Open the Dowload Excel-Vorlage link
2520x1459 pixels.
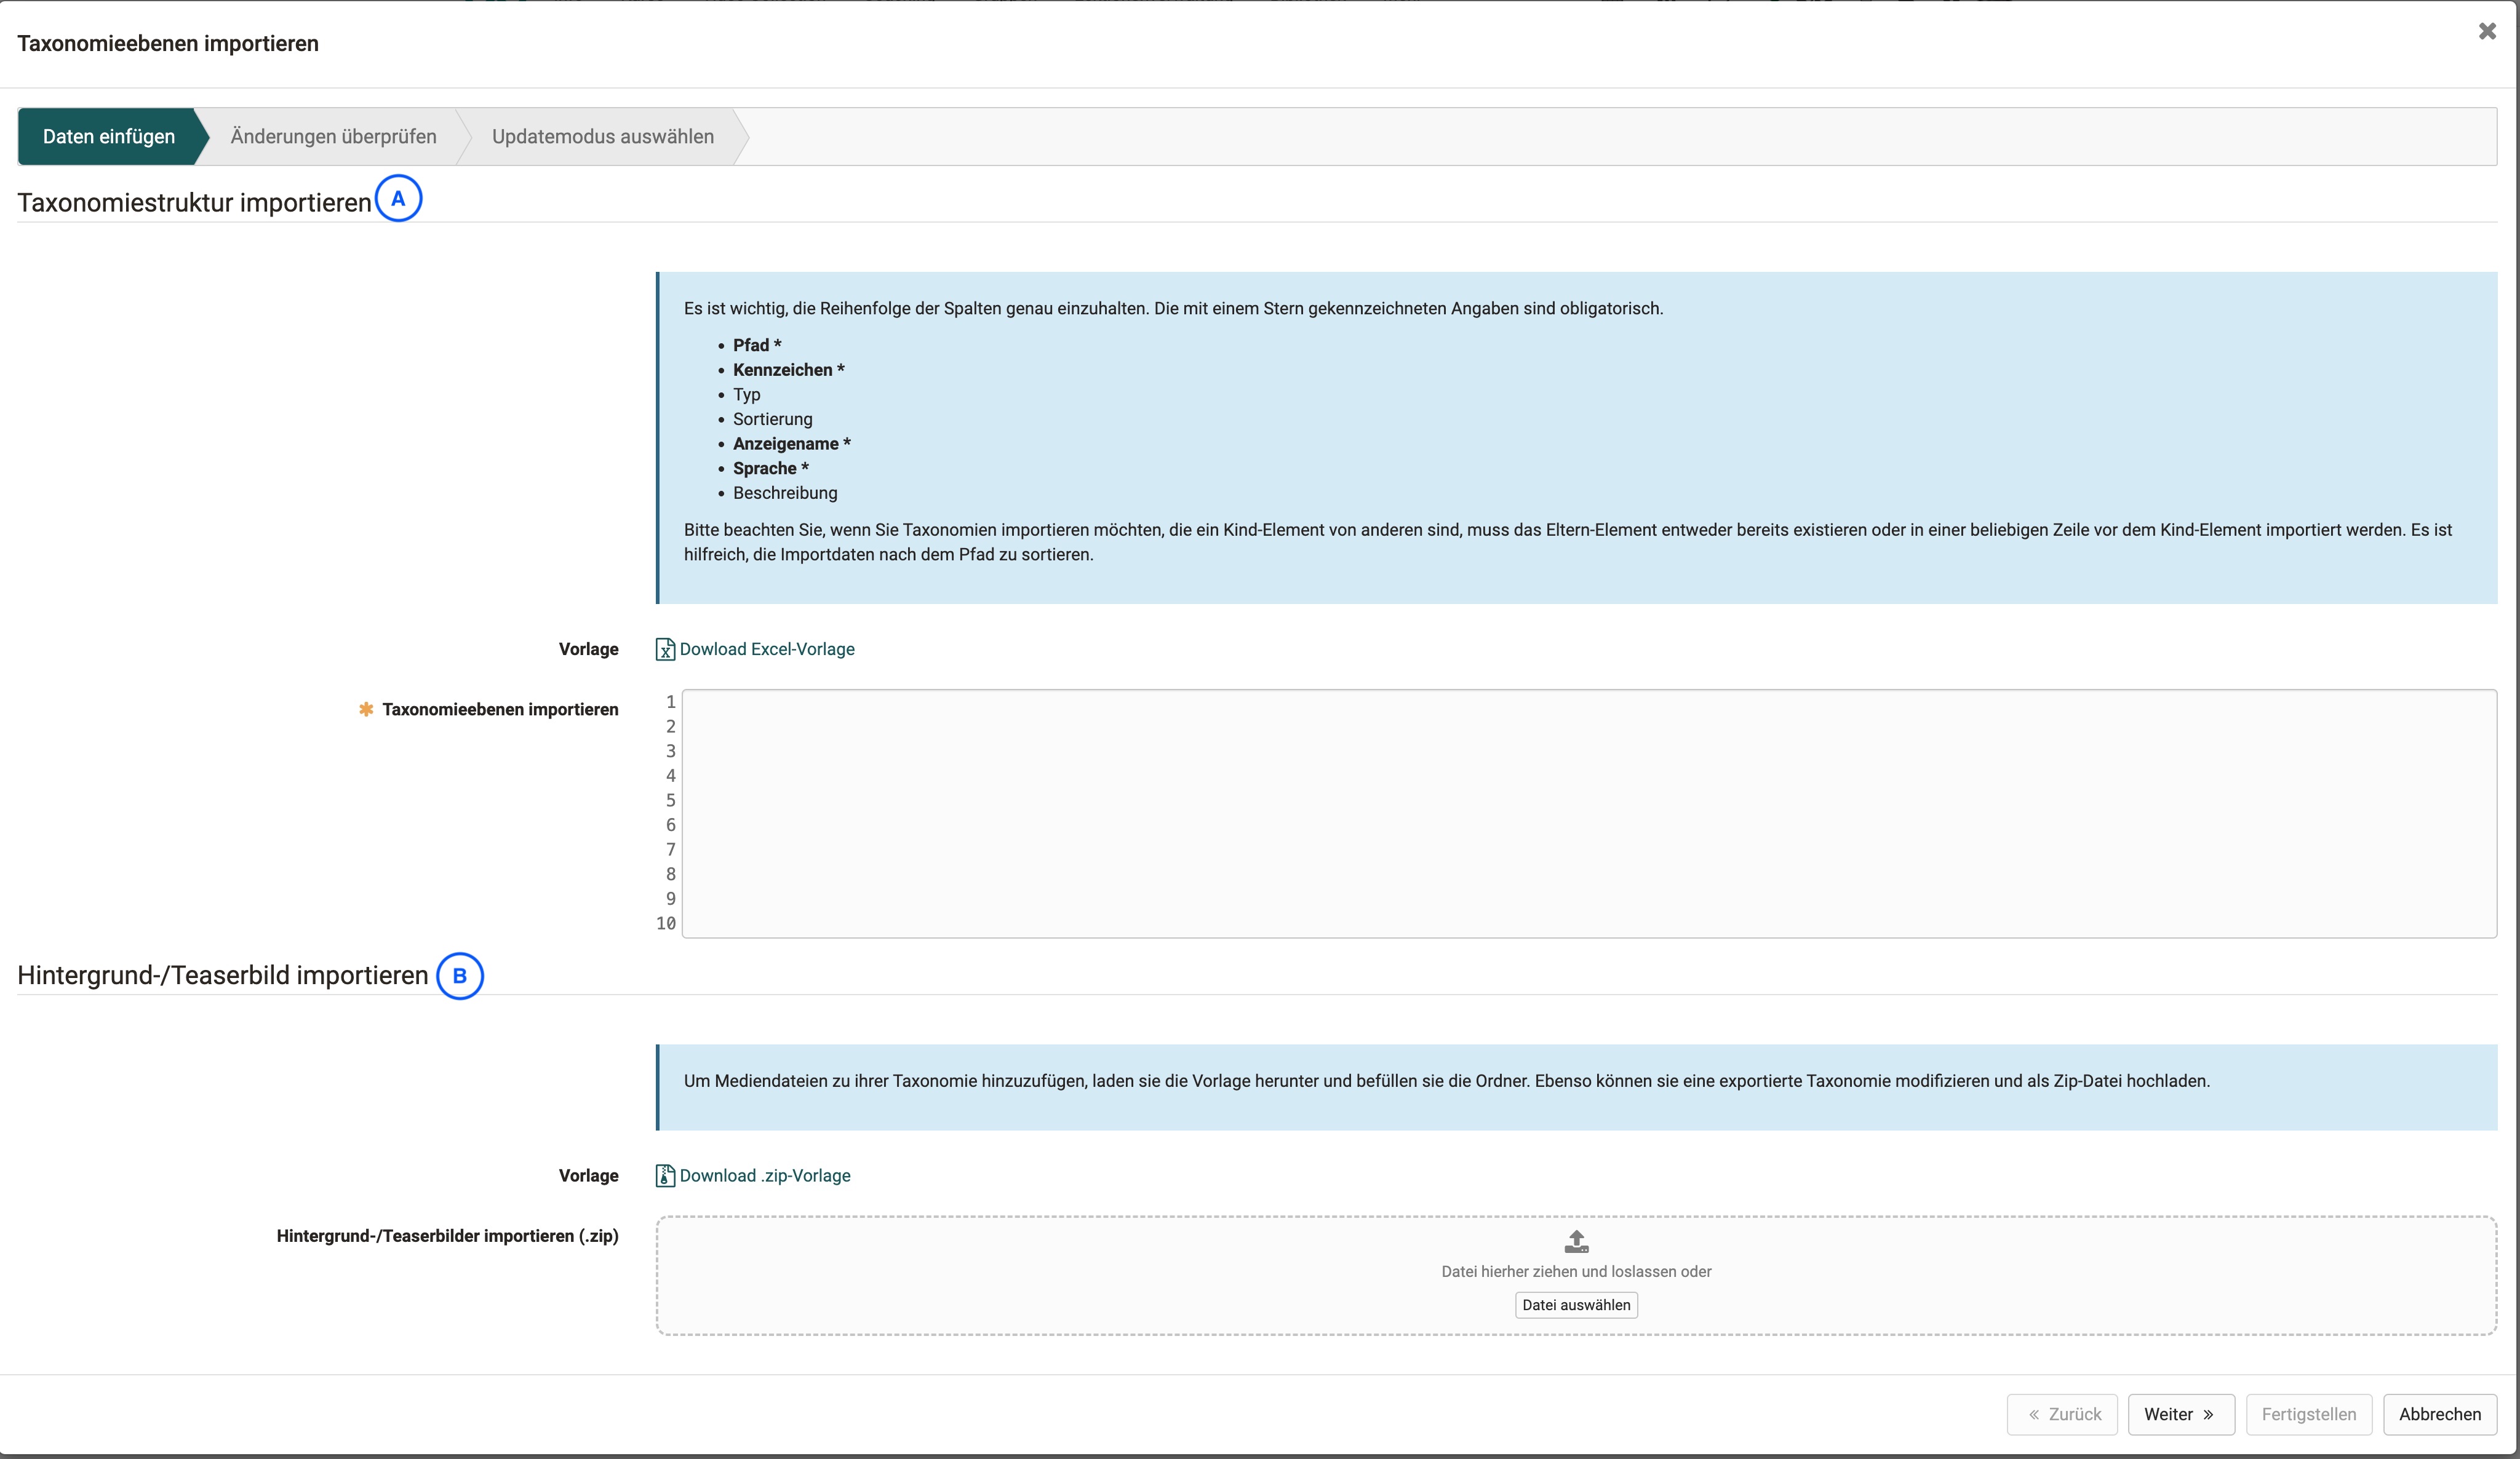click(767, 649)
